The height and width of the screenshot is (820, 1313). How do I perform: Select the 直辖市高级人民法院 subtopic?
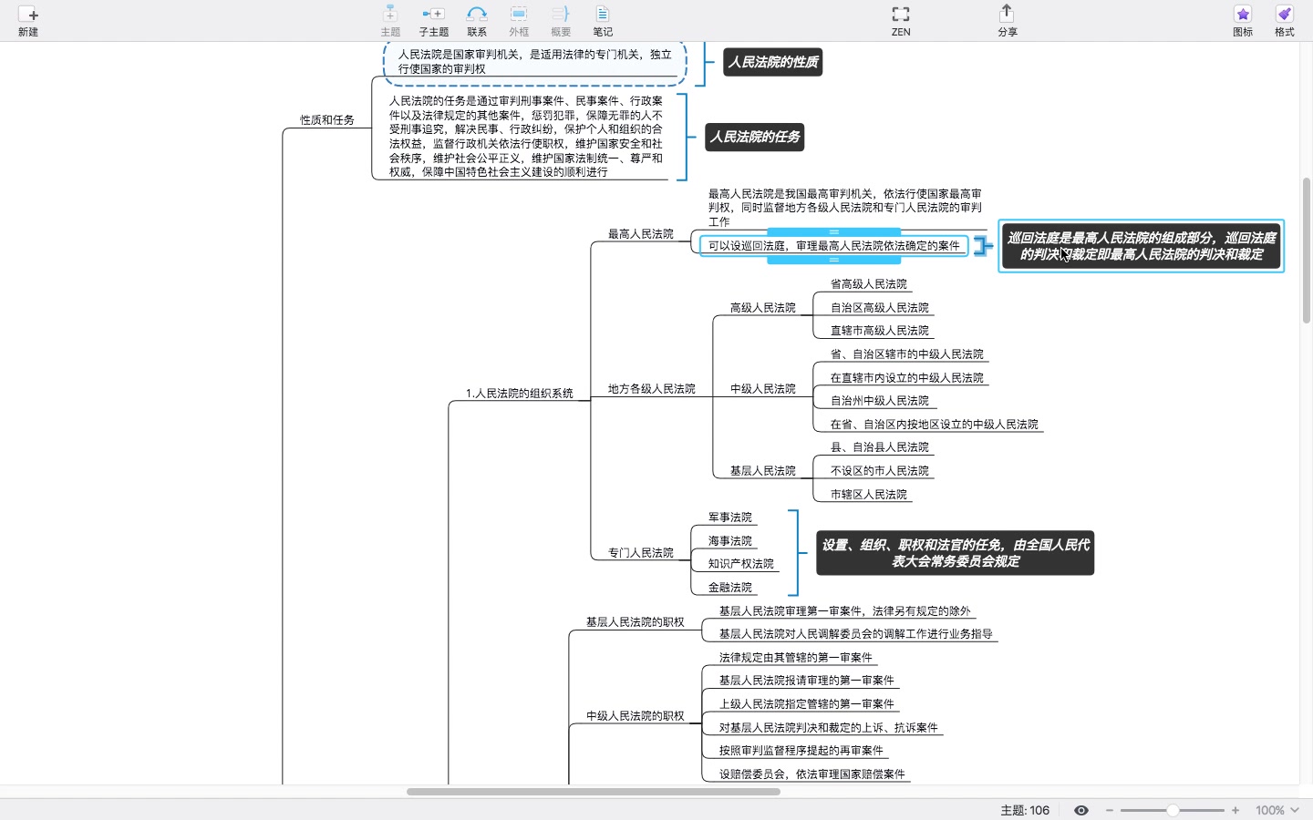click(x=880, y=331)
